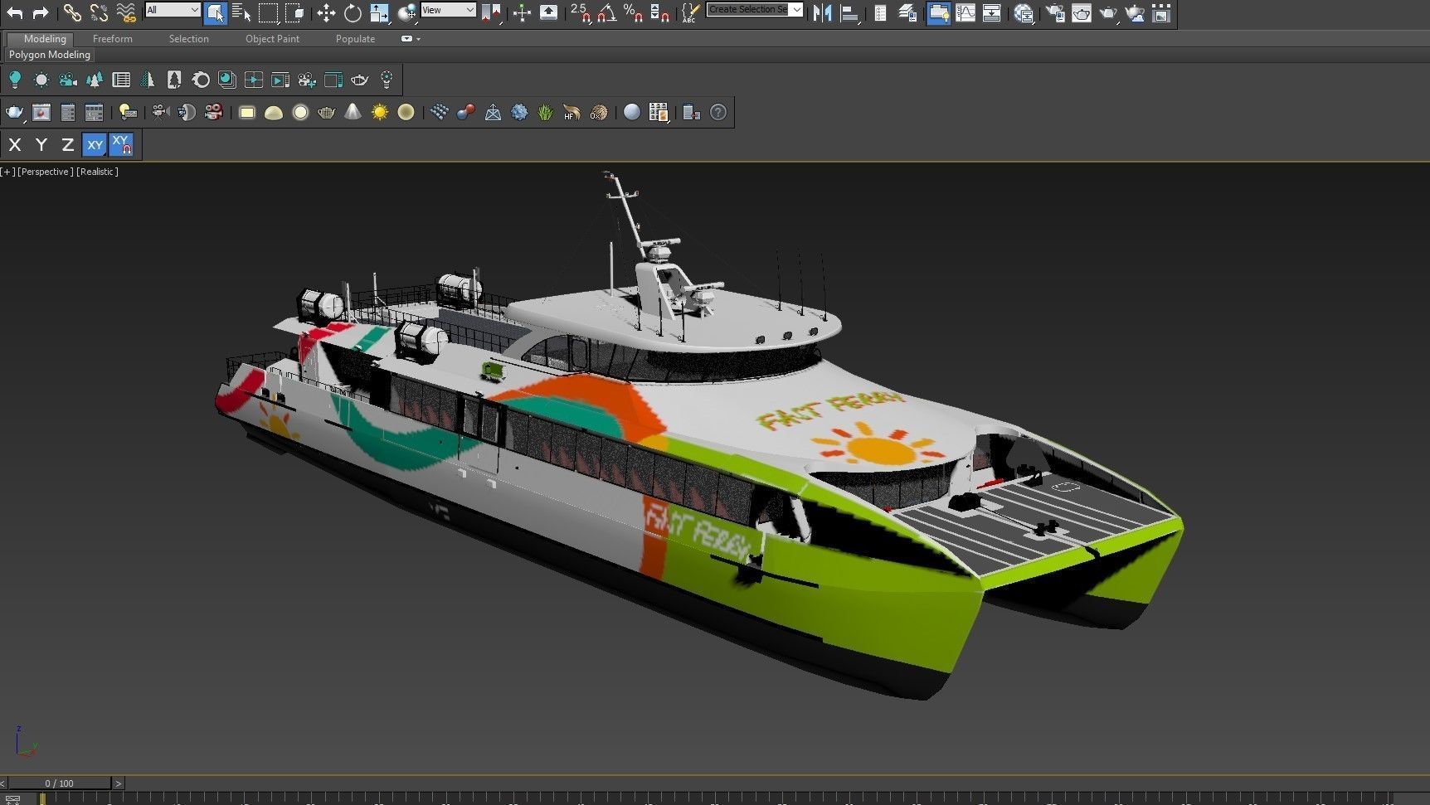Open the 'View' reference coordinate dropdown
Viewport: 1430px width, 805px height.
click(x=448, y=10)
